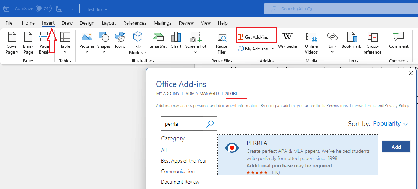Open the Pictures insert menu
418x189 pixels.
pyautogui.click(x=87, y=43)
